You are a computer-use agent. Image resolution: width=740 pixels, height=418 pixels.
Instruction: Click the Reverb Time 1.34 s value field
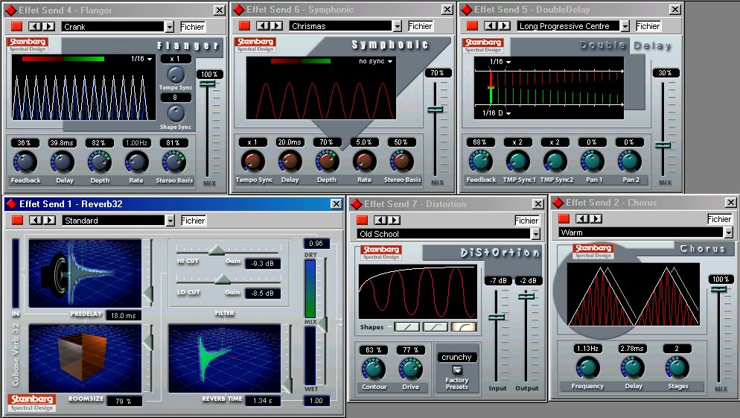pyautogui.click(x=263, y=401)
